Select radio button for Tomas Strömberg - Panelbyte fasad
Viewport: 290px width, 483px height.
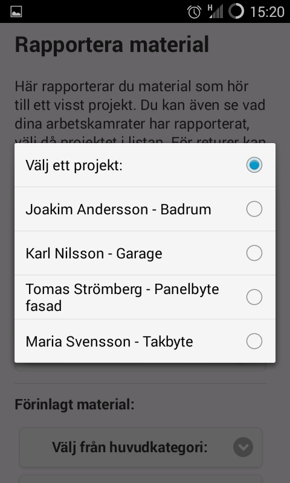pos(254,297)
